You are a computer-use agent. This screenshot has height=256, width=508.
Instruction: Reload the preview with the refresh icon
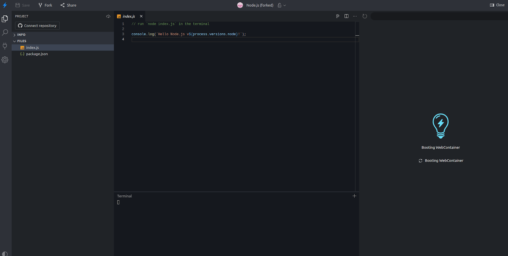coord(365,16)
